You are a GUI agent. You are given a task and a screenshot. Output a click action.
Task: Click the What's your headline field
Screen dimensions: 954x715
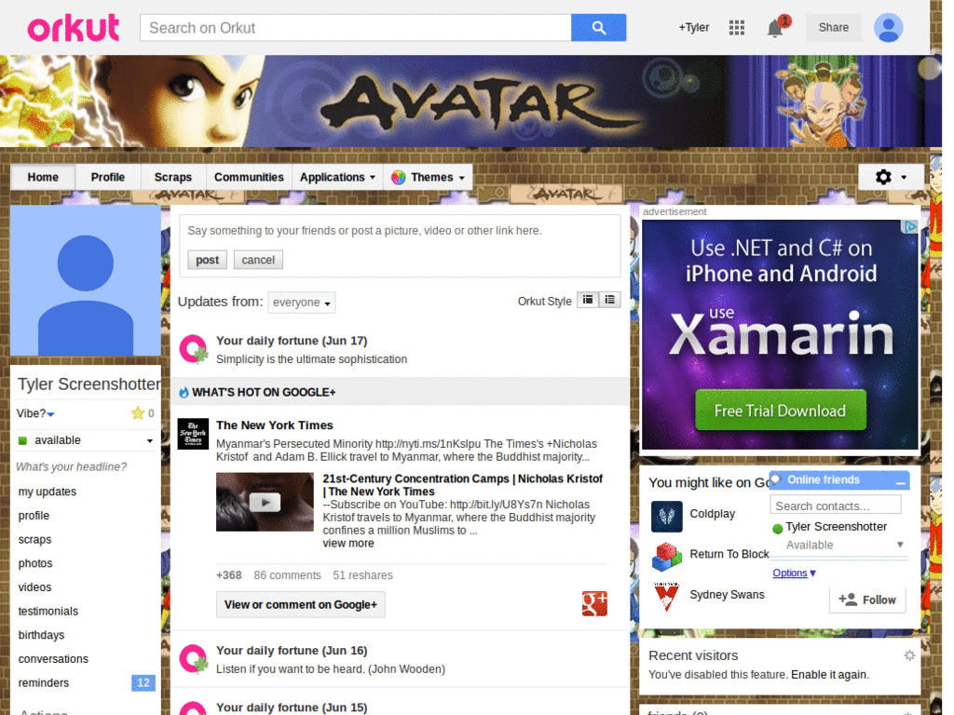tap(71, 467)
